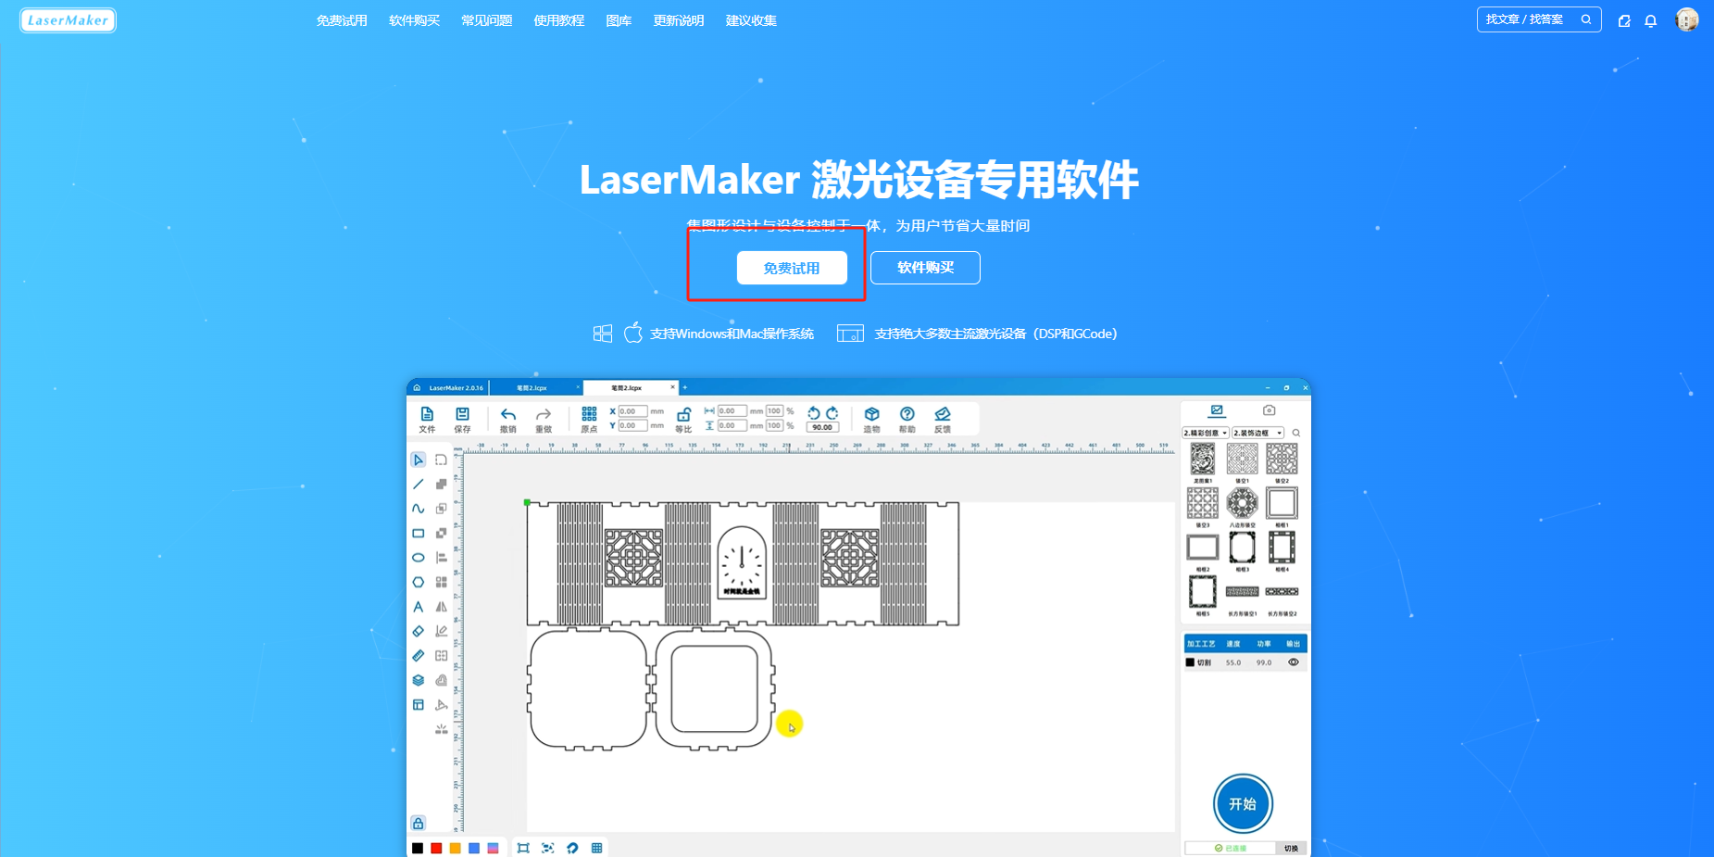The width and height of the screenshot is (1714, 857).
Task: Select the curve drawing tool
Action: 419,509
